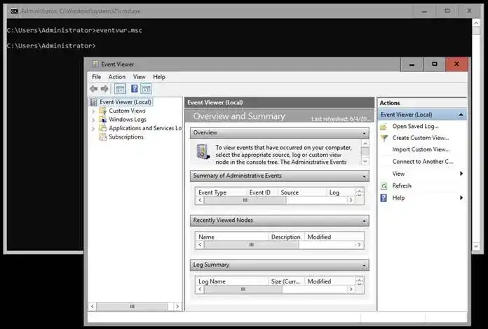
Task: Click Import Custom View... action
Action: (x=421, y=149)
